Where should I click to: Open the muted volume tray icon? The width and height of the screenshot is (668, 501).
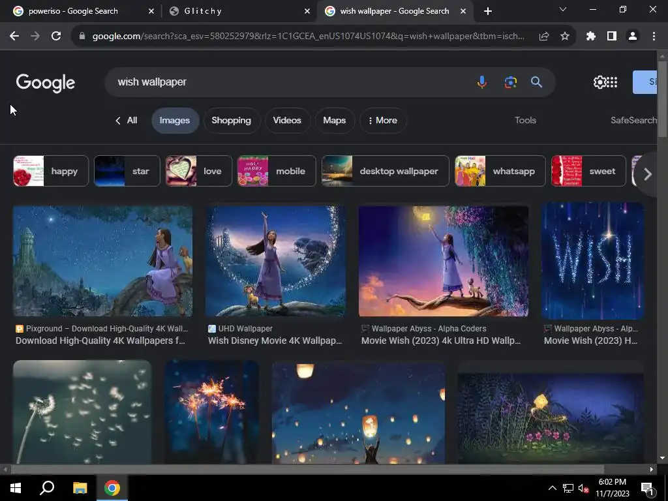click(x=584, y=488)
